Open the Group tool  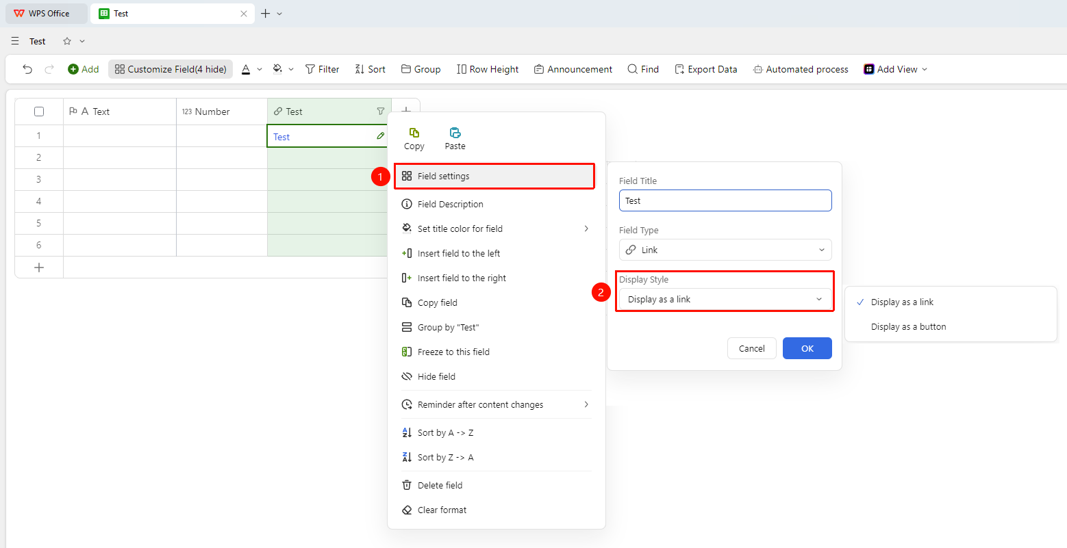(x=420, y=69)
